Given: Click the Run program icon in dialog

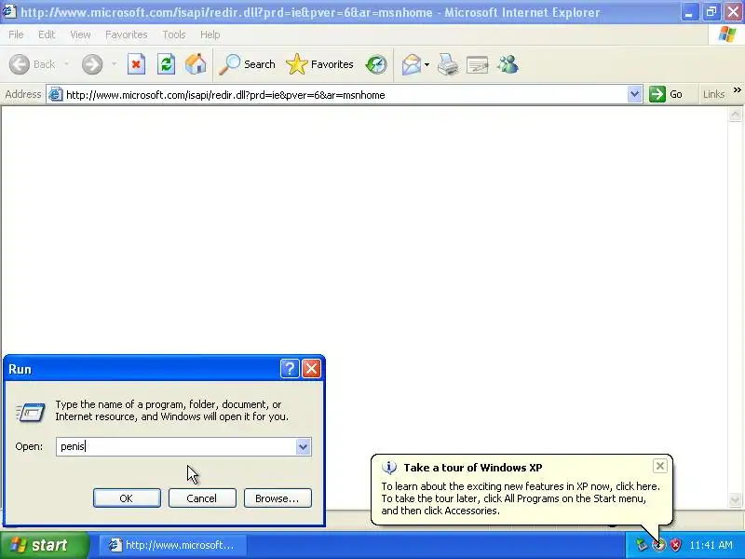Looking at the screenshot, I should coord(31,412).
